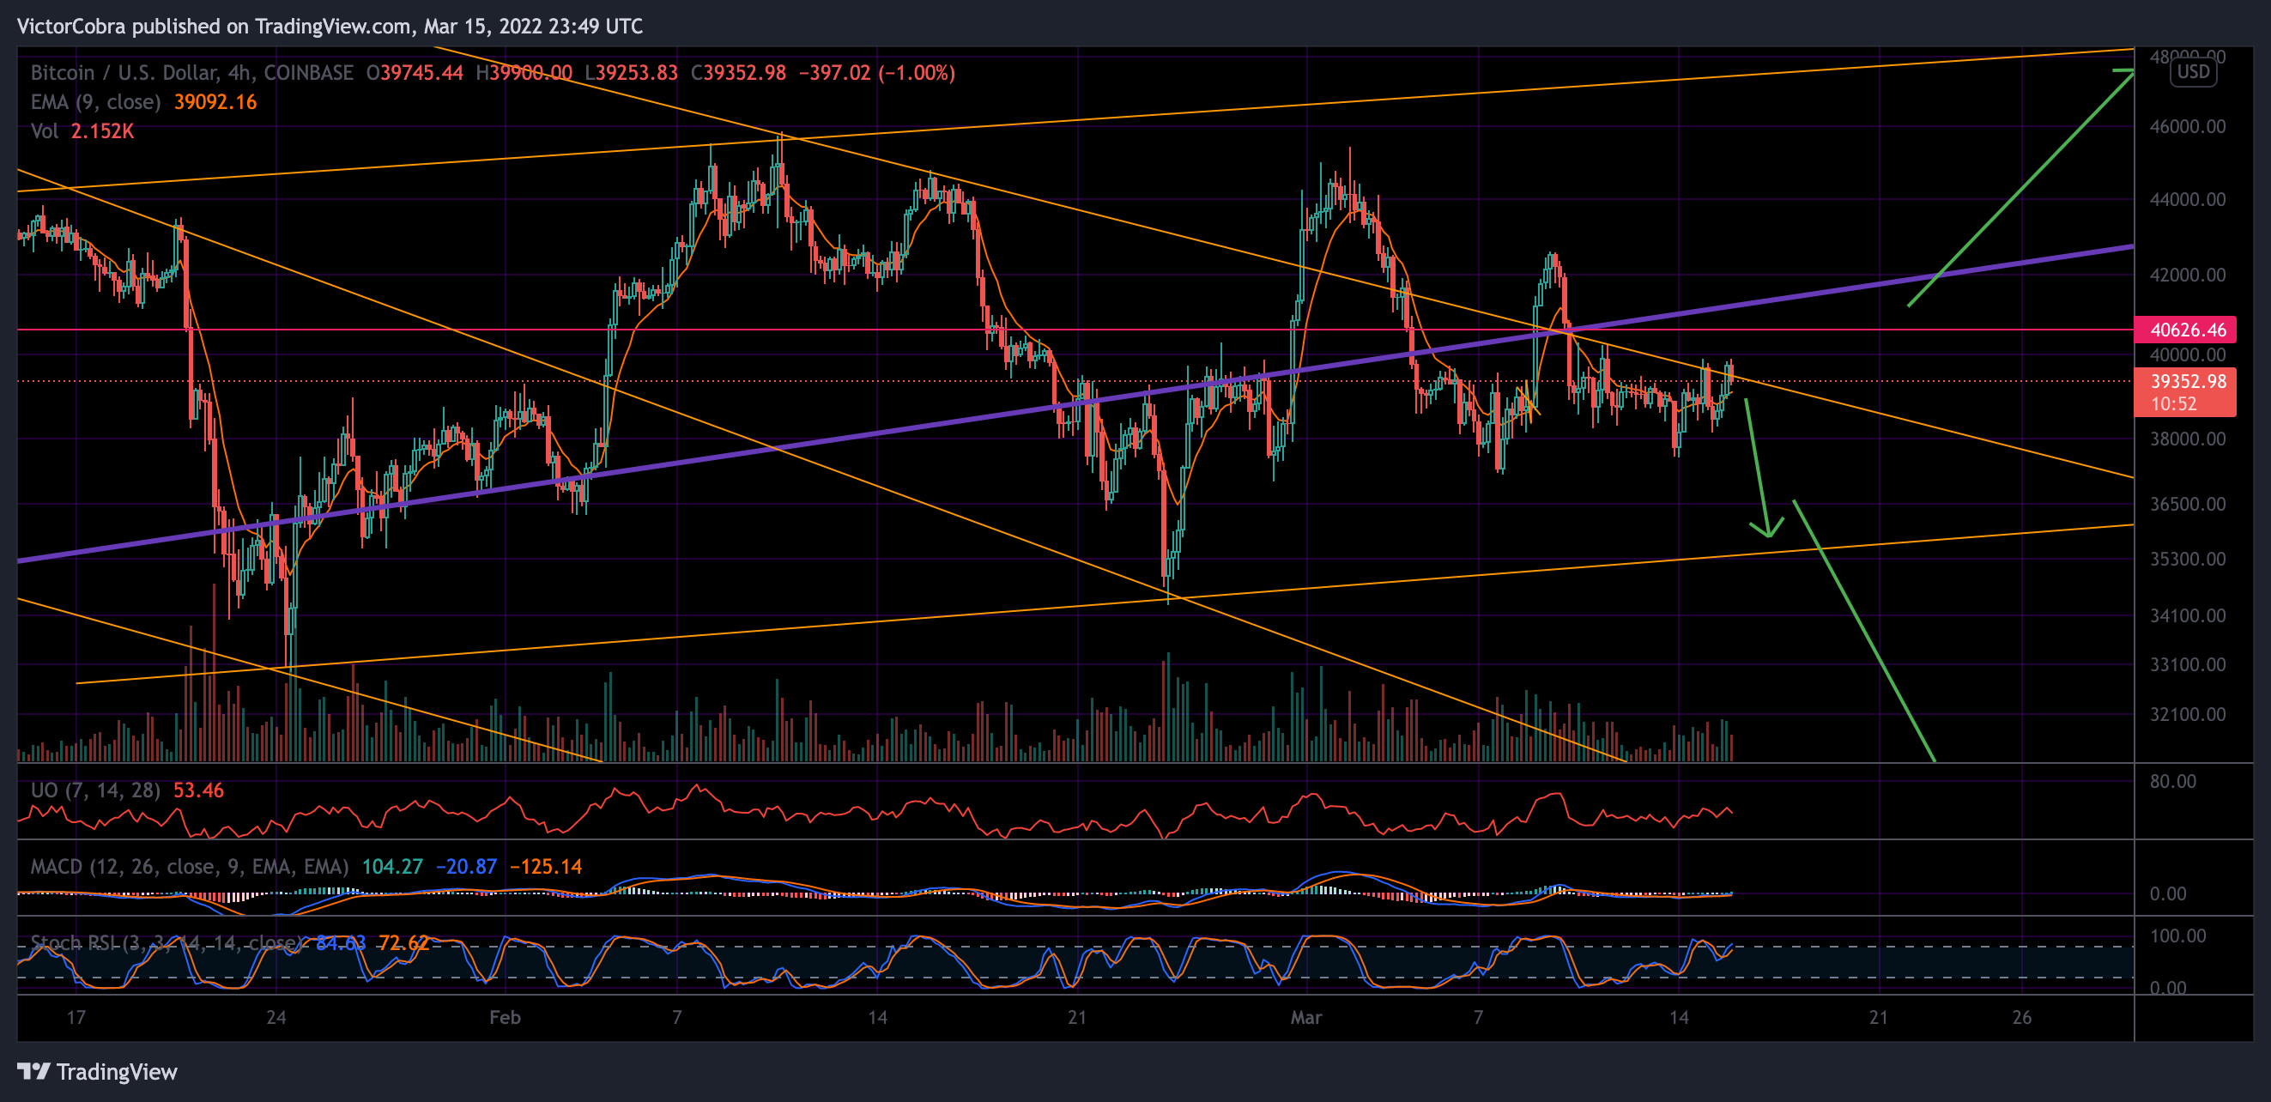Image resolution: width=2271 pixels, height=1102 pixels.
Task: Click the TradingView wordmark at bottom left
Action: click(x=117, y=1071)
